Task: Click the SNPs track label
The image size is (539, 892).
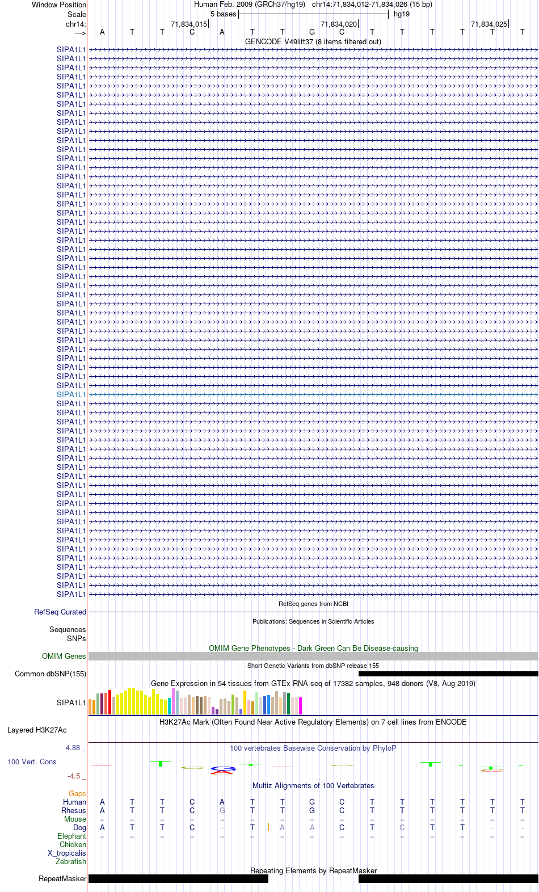Action: point(76,638)
